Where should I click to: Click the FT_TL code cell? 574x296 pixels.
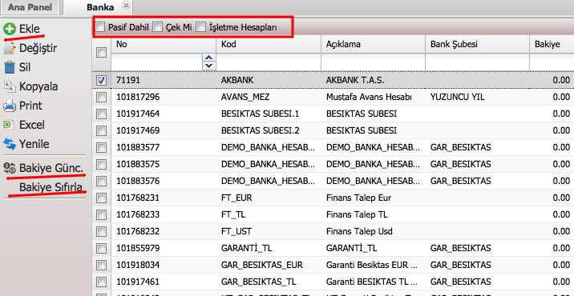click(x=233, y=215)
